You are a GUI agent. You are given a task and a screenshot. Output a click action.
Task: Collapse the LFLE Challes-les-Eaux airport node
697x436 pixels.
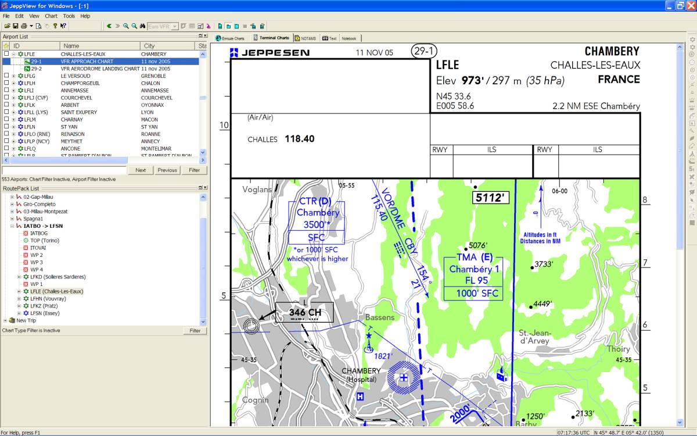(13, 54)
